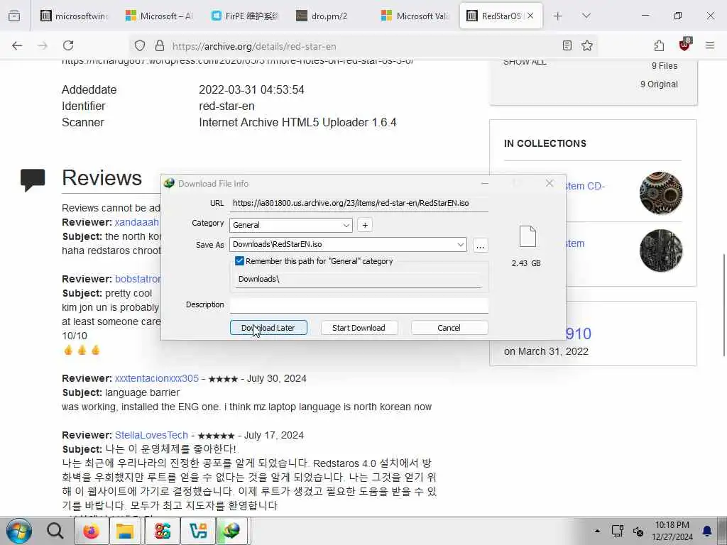The image size is (727, 545).
Task: Toggle reader view icon in address bar
Action: (x=567, y=45)
